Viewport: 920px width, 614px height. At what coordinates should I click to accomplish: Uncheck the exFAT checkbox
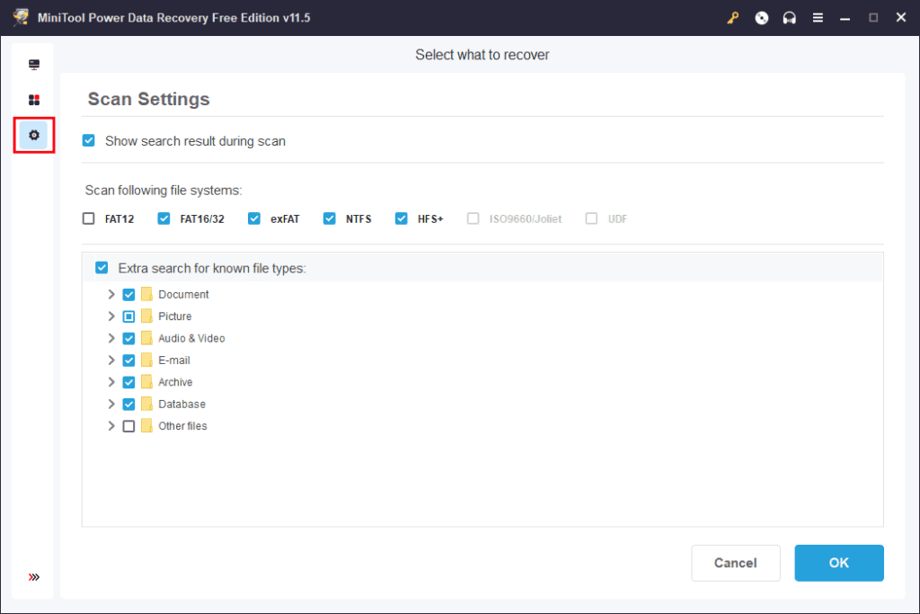pos(254,218)
